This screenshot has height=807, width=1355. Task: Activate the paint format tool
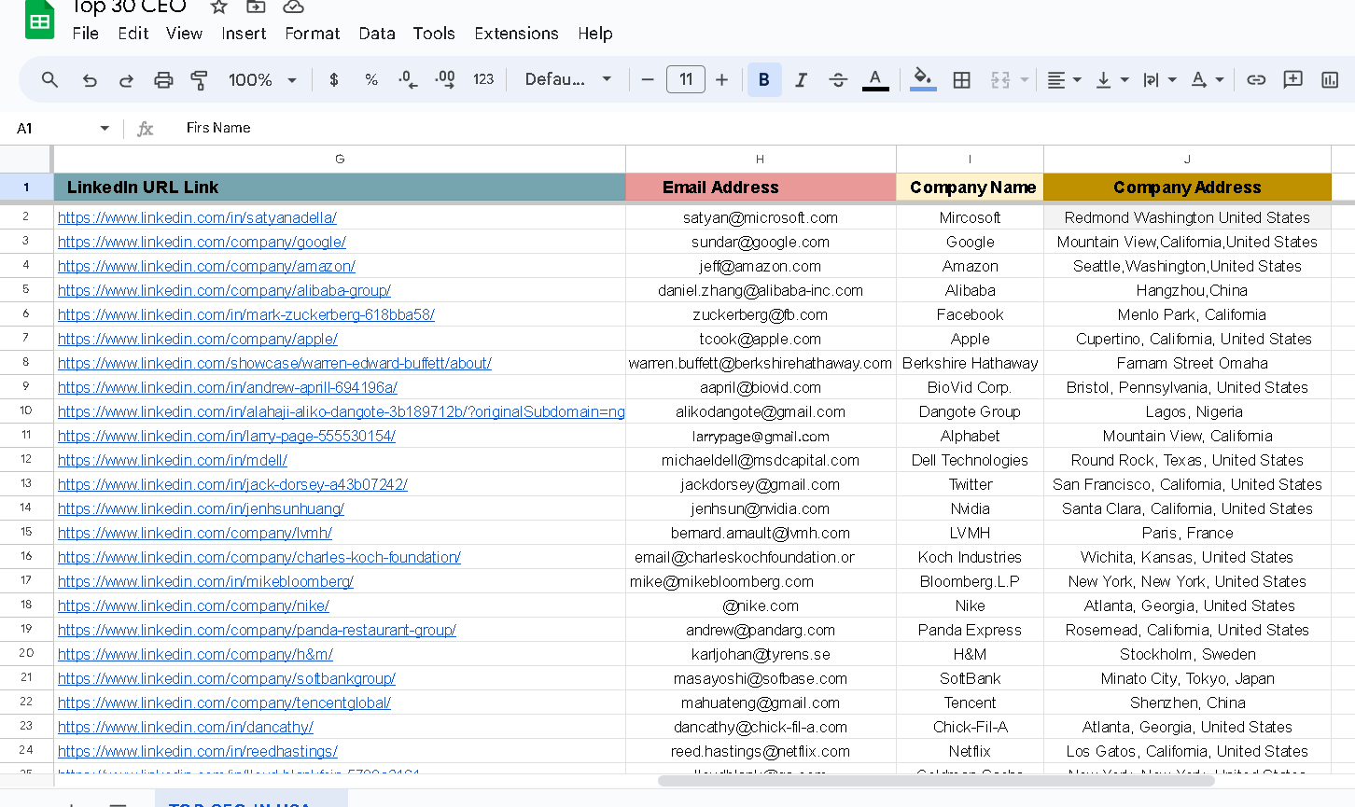pyautogui.click(x=199, y=80)
